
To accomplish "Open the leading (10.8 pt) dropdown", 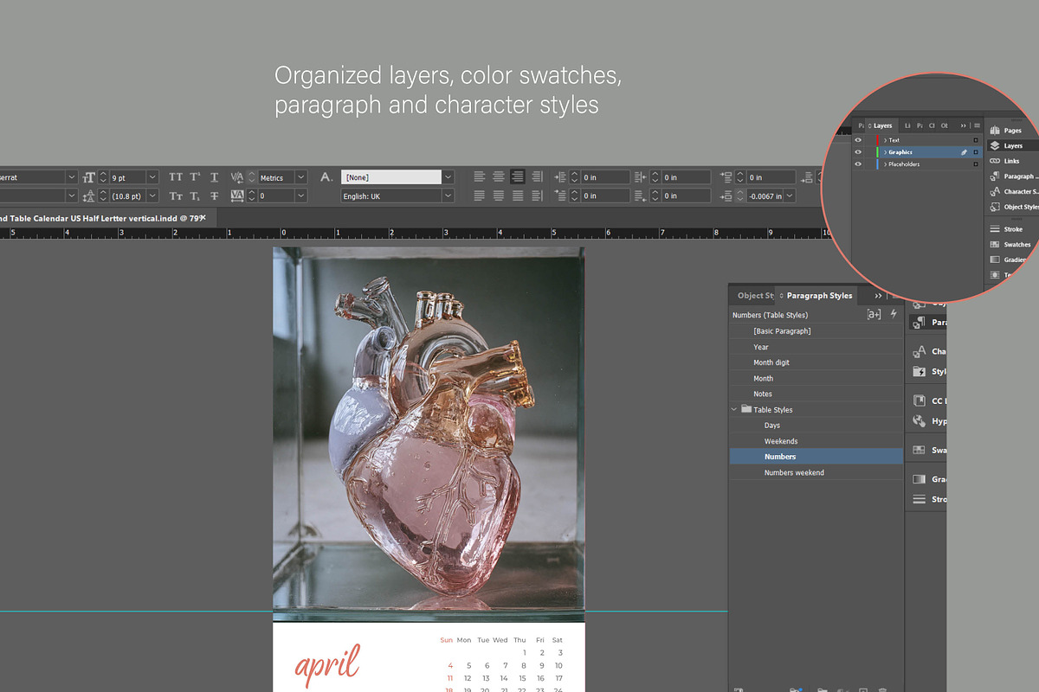I will click(152, 196).
